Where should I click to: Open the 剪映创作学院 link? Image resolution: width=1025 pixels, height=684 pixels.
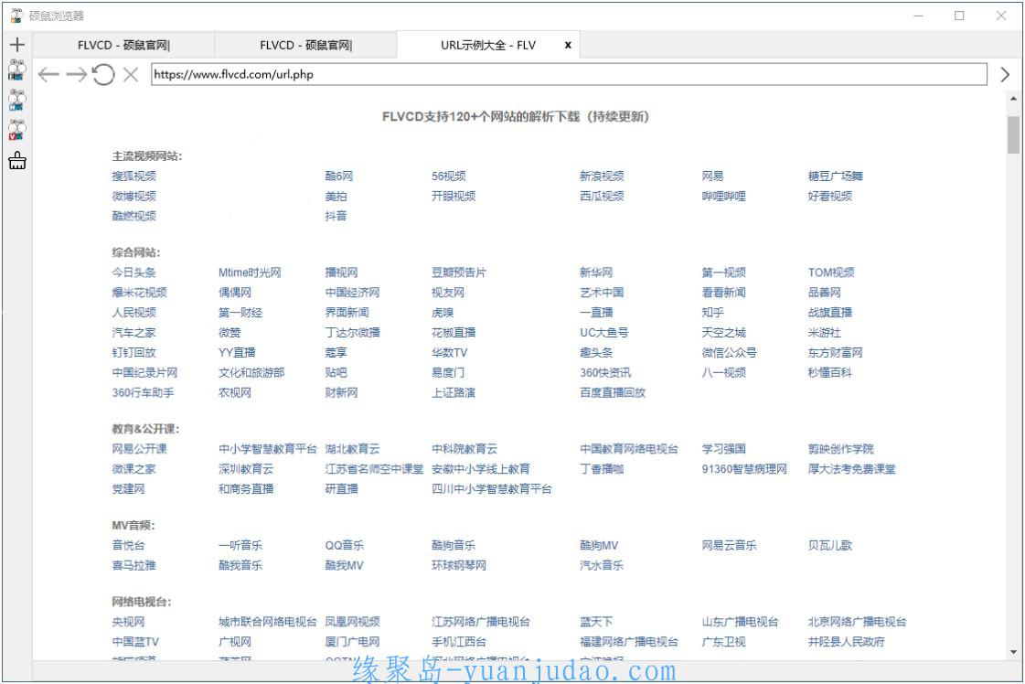pos(840,449)
